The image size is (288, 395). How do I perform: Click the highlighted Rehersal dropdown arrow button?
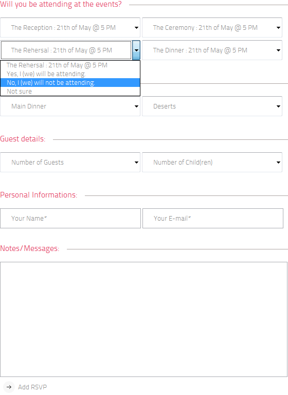136,50
